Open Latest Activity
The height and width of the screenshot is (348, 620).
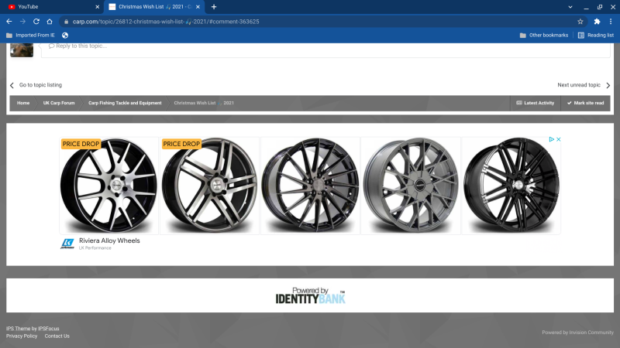(535, 103)
